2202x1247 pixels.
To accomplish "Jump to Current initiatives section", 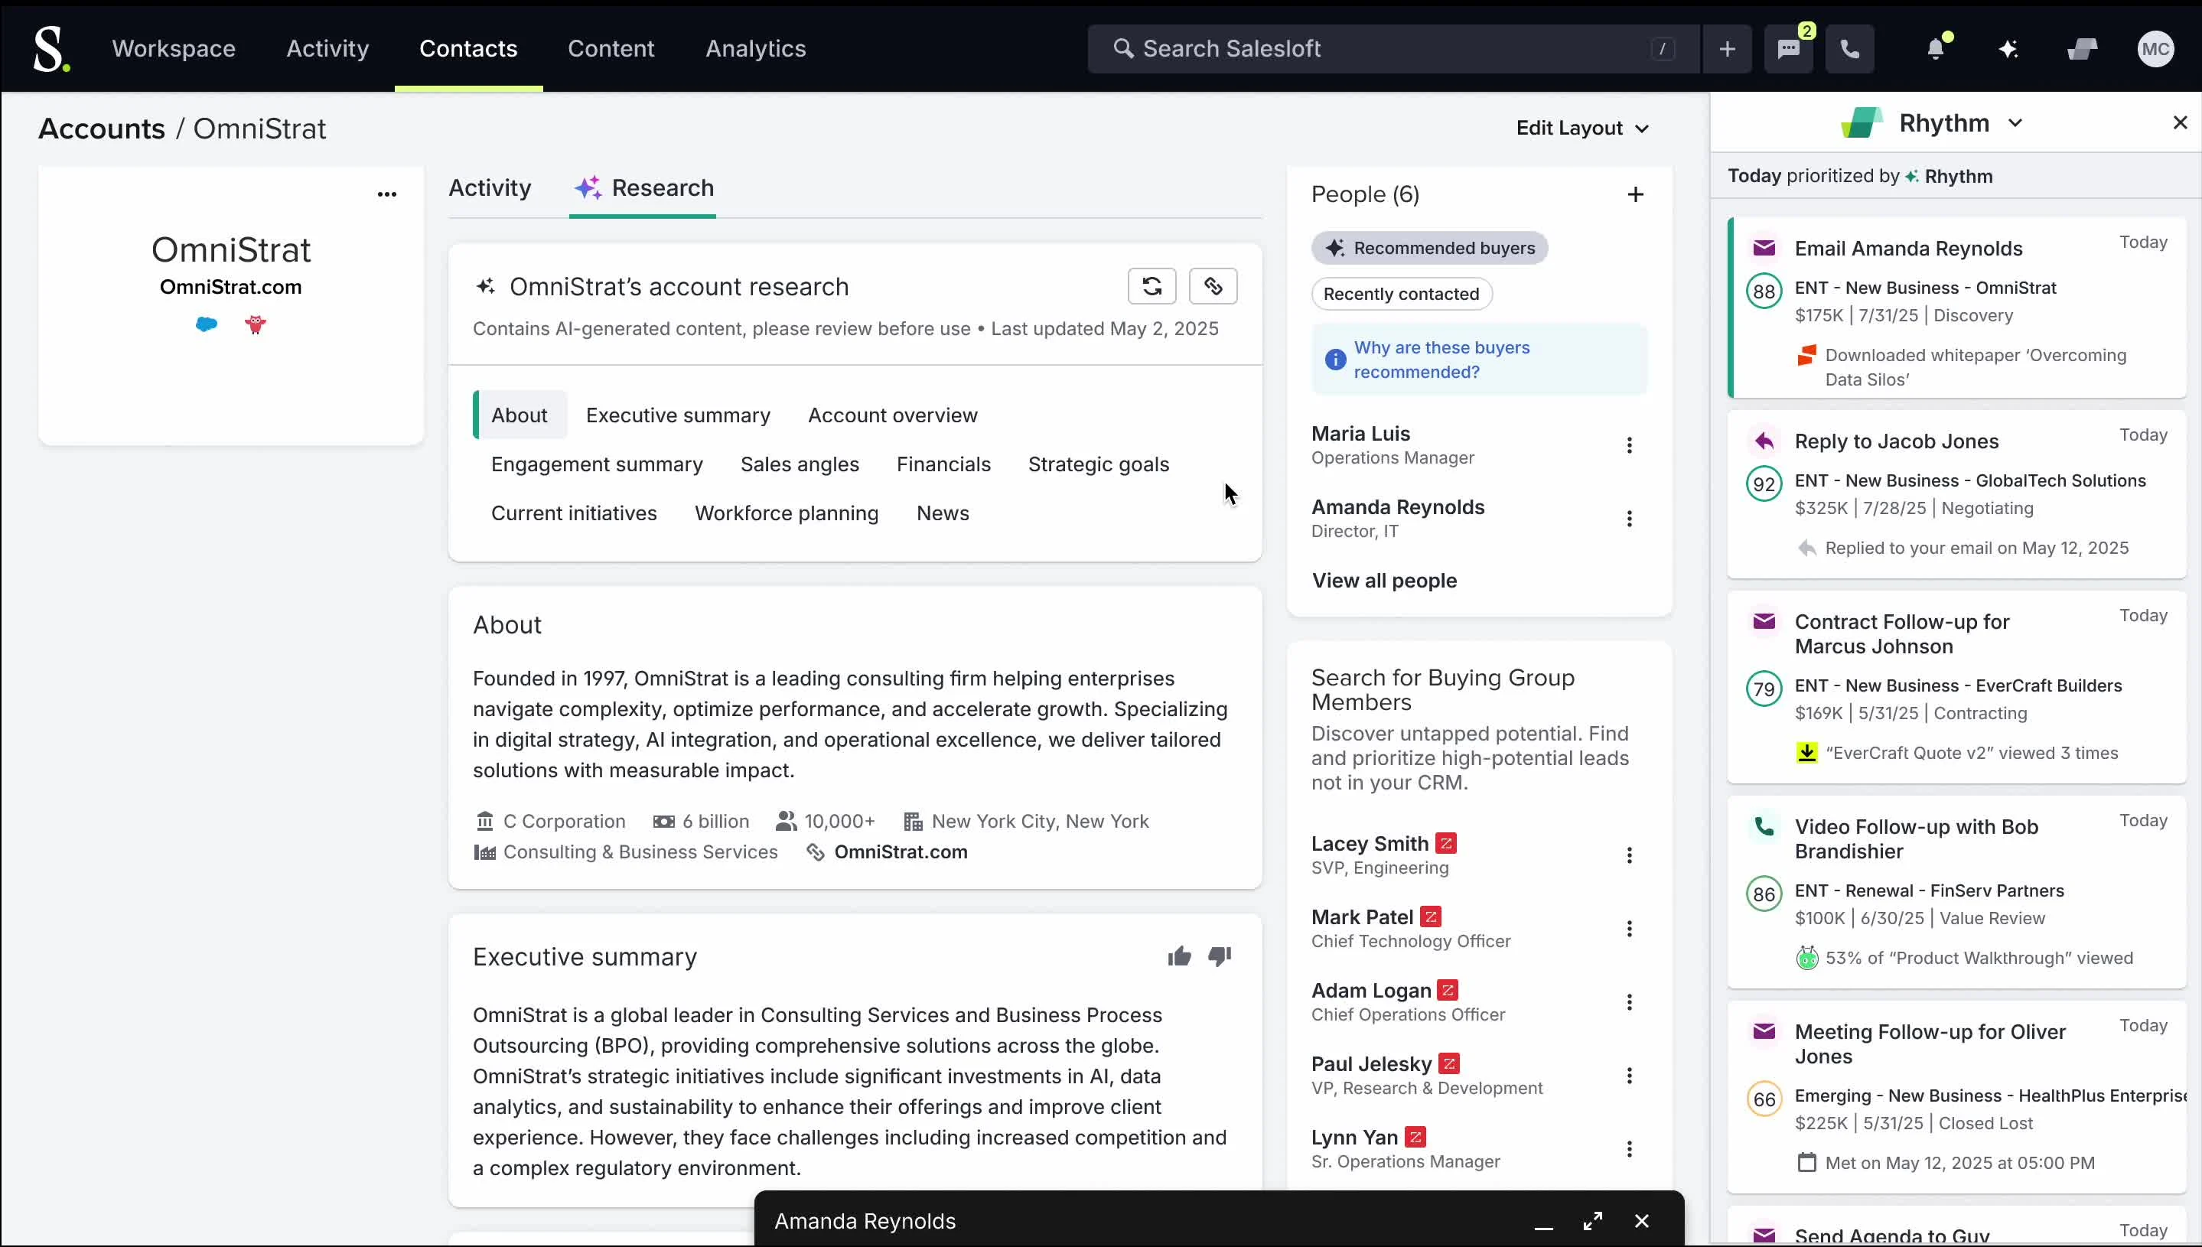I will point(574,513).
